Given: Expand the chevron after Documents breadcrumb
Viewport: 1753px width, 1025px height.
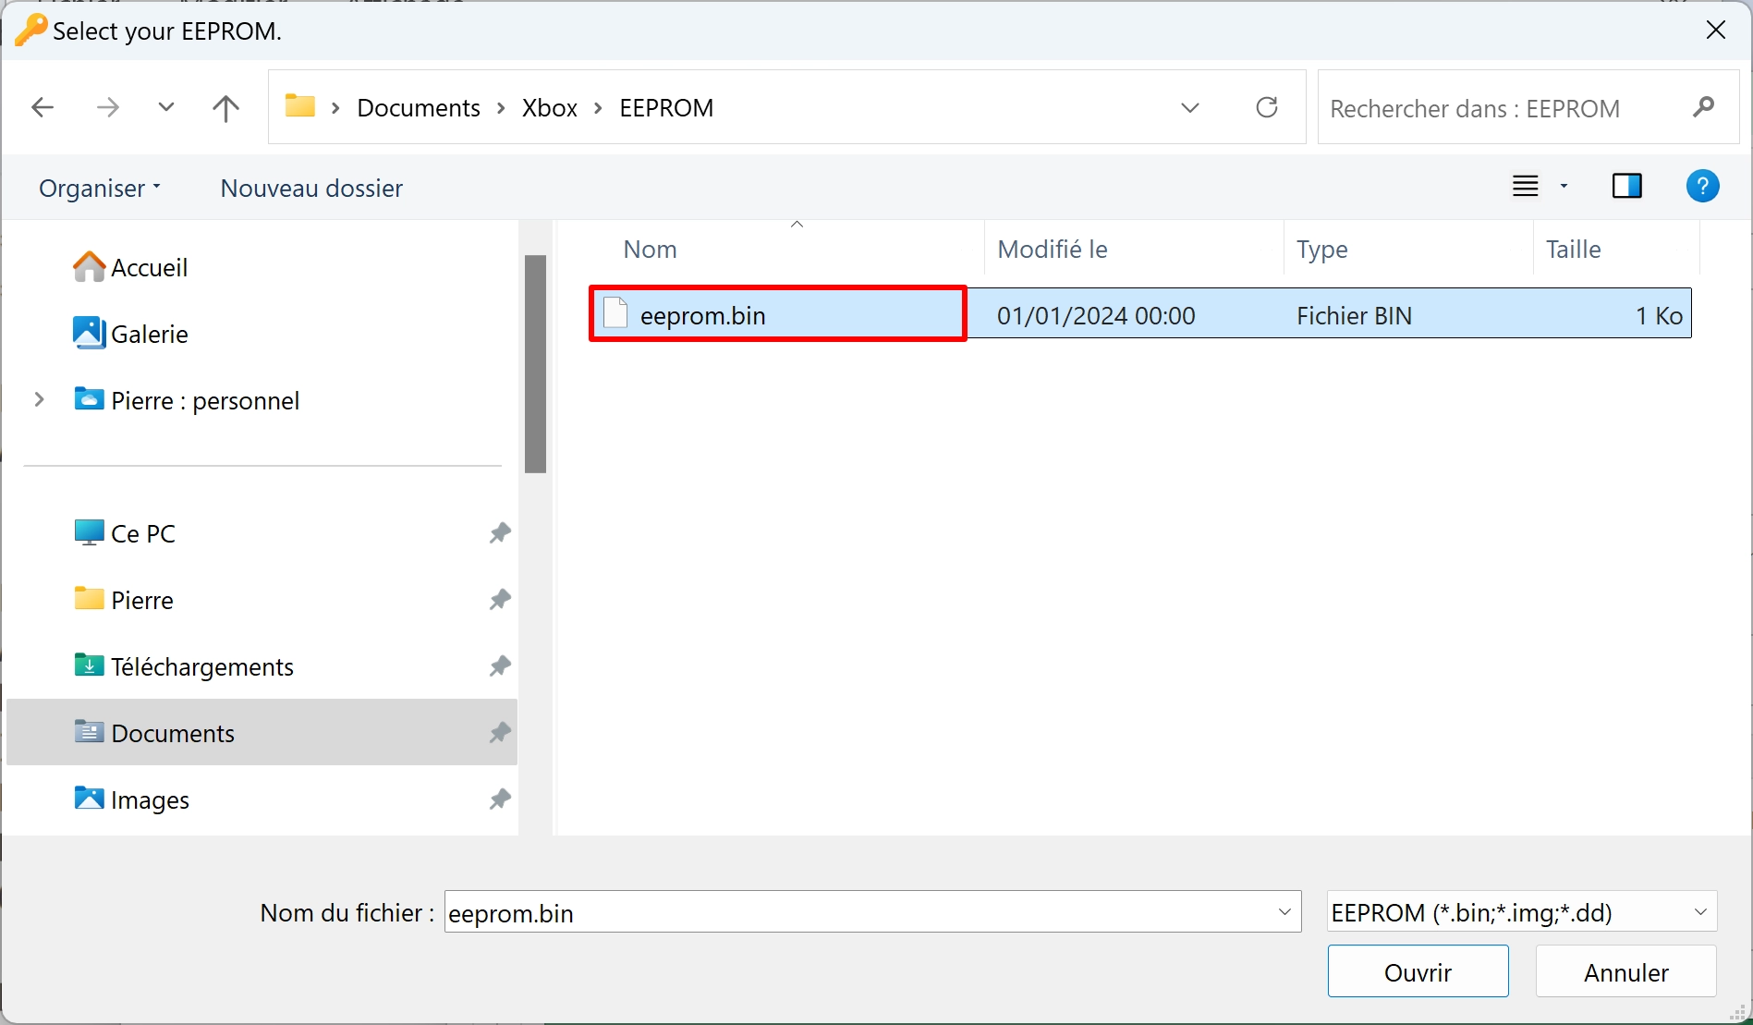Looking at the screenshot, I should [x=501, y=108].
